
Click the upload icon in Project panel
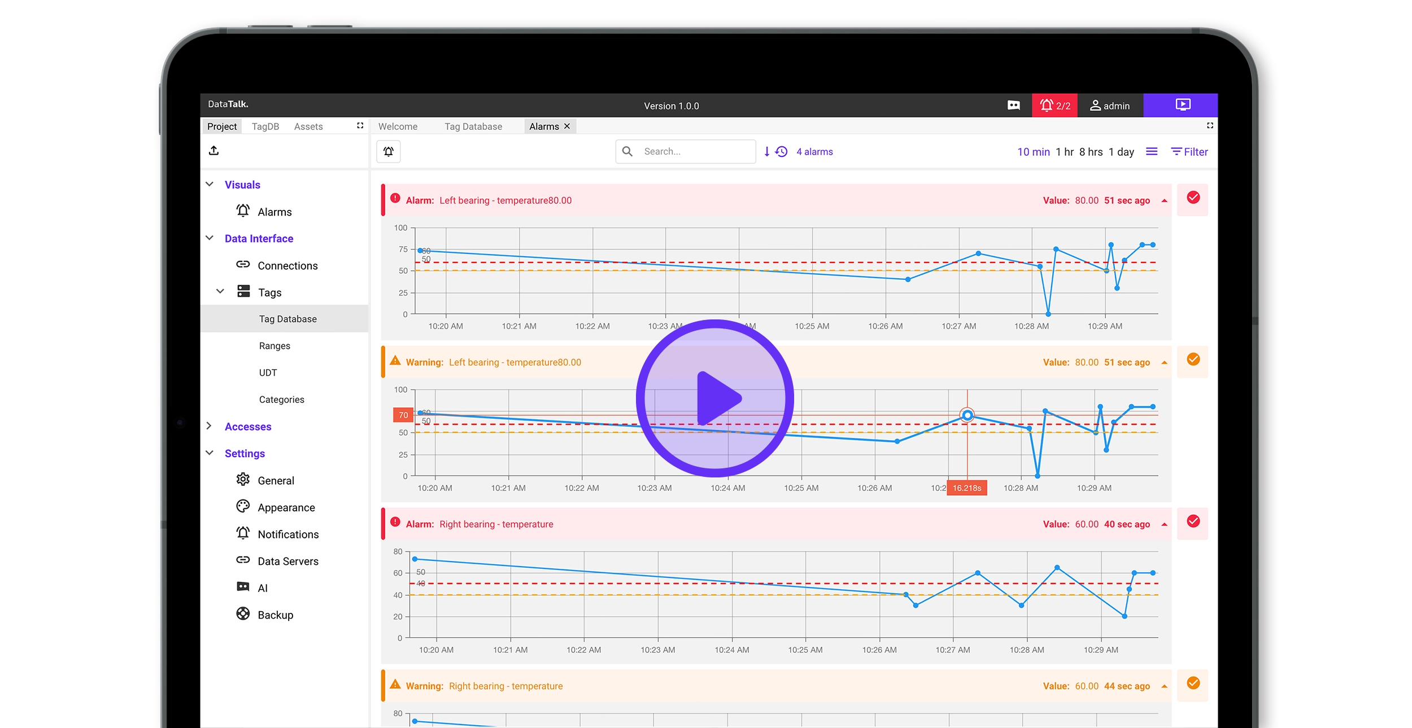coord(213,151)
